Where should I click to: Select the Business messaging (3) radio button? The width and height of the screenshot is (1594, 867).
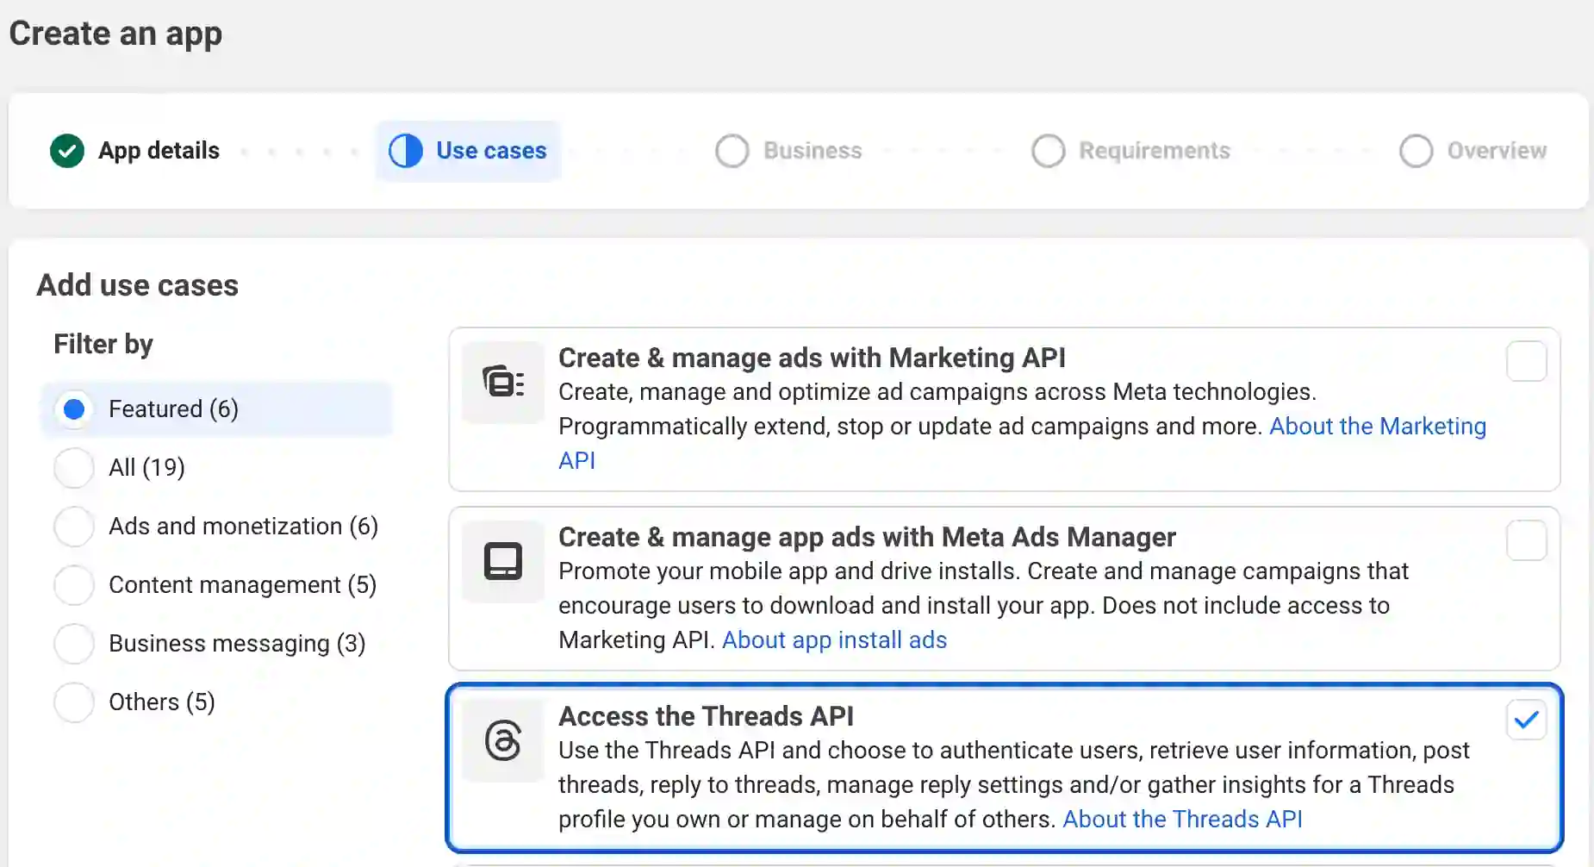74,643
